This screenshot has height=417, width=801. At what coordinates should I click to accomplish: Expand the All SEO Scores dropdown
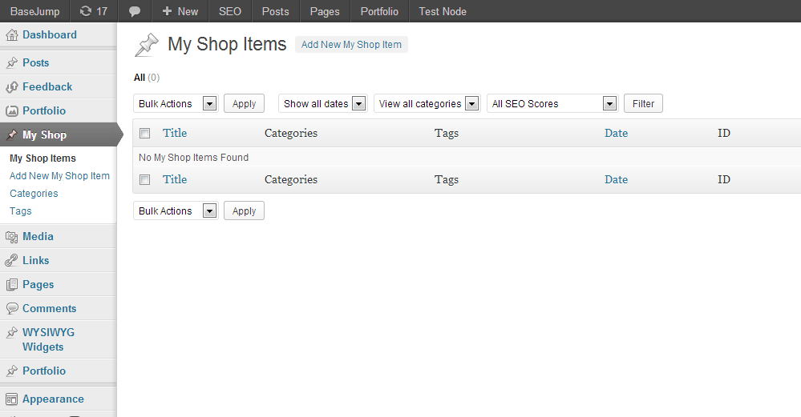552,103
